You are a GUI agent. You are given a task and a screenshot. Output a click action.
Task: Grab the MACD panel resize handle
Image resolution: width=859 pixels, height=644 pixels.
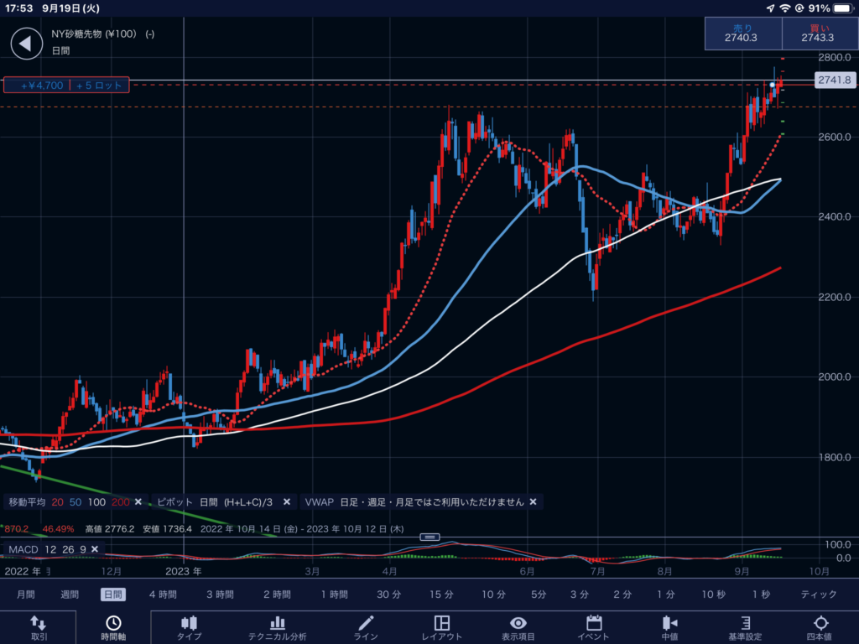[429, 537]
